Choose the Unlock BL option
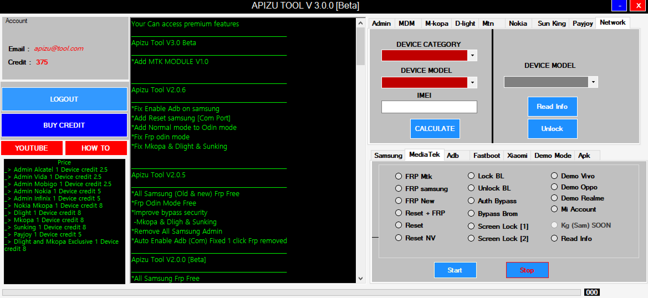648x298 pixels. 471,188
